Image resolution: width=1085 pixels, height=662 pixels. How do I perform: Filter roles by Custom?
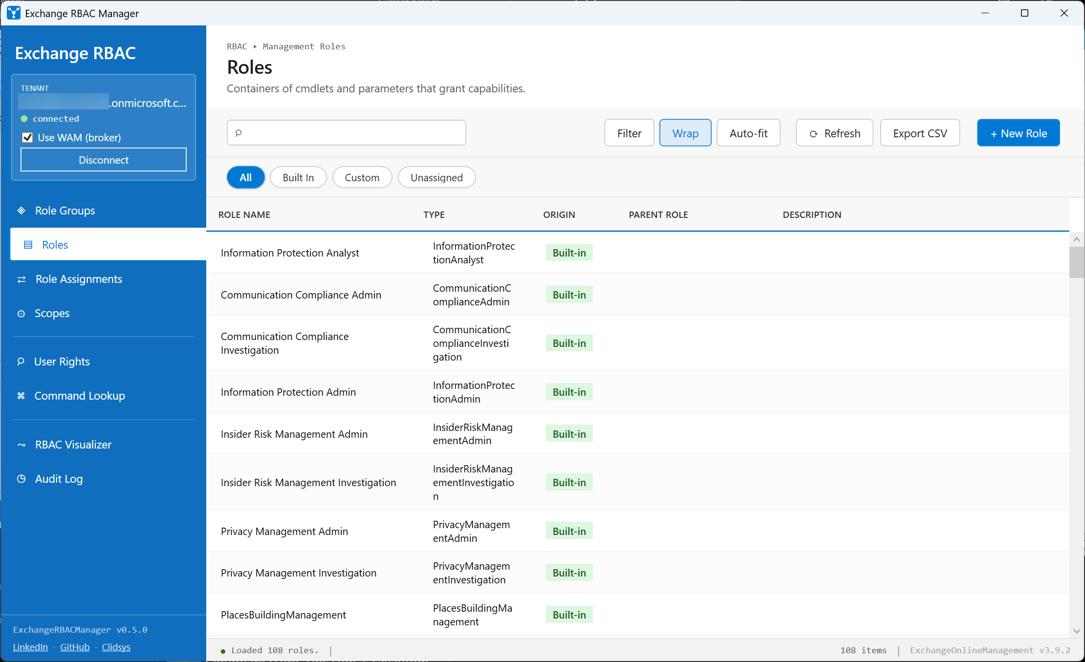click(362, 177)
